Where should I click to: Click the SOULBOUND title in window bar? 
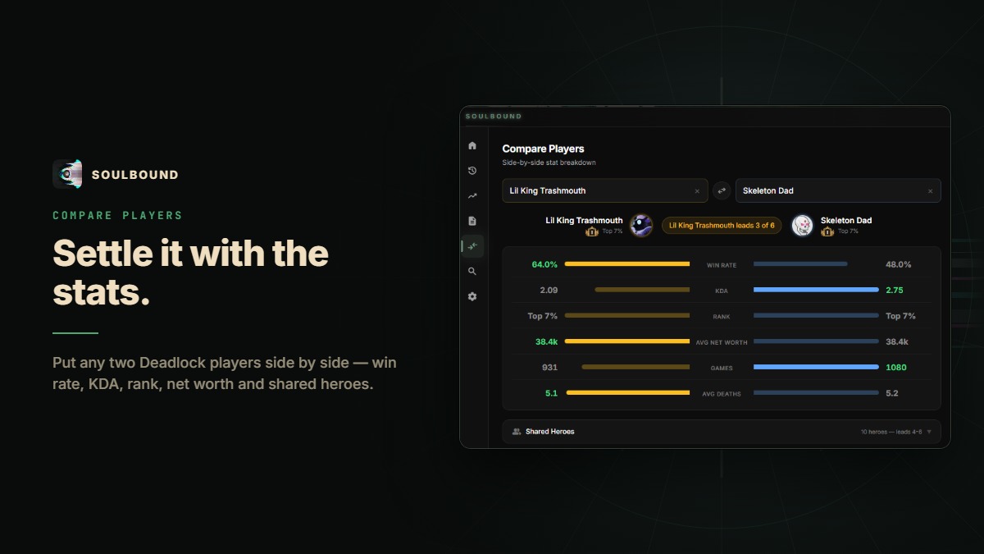(494, 116)
